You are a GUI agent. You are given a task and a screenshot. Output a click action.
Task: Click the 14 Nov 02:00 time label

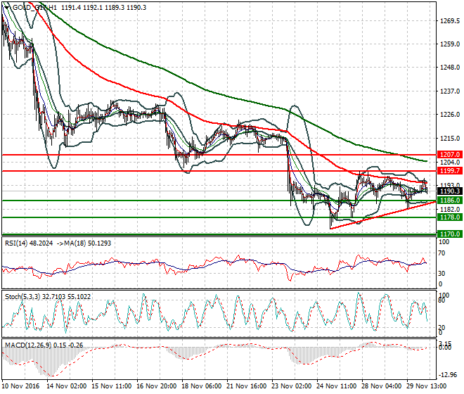[67, 386]
